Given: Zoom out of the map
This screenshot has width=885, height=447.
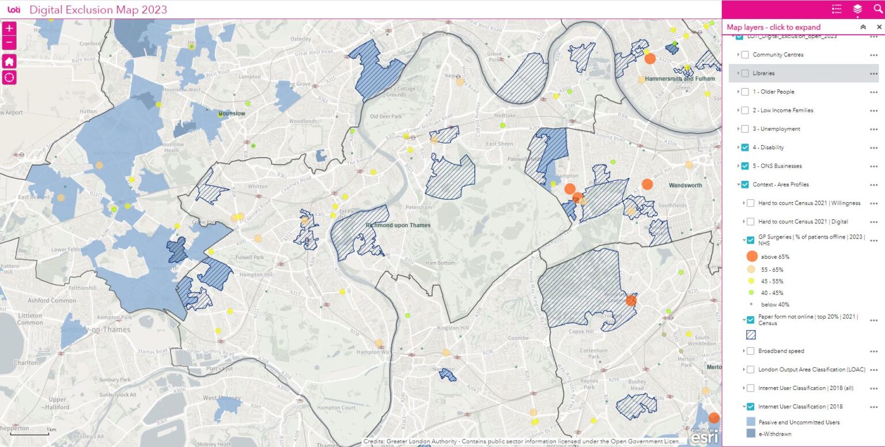Looking at the screenshot, I should pyautogui.click(x=9, y=43).
